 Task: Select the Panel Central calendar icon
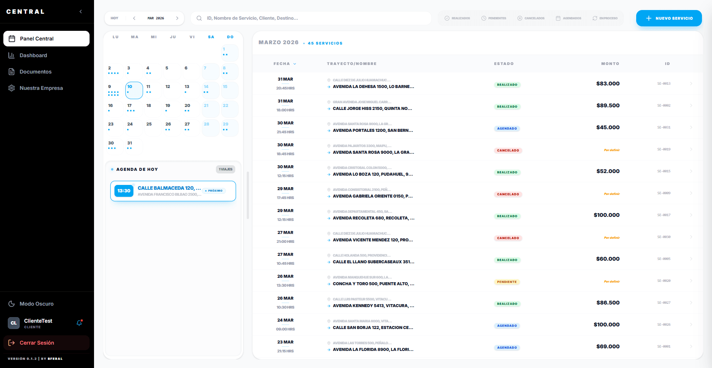[12, 39]
